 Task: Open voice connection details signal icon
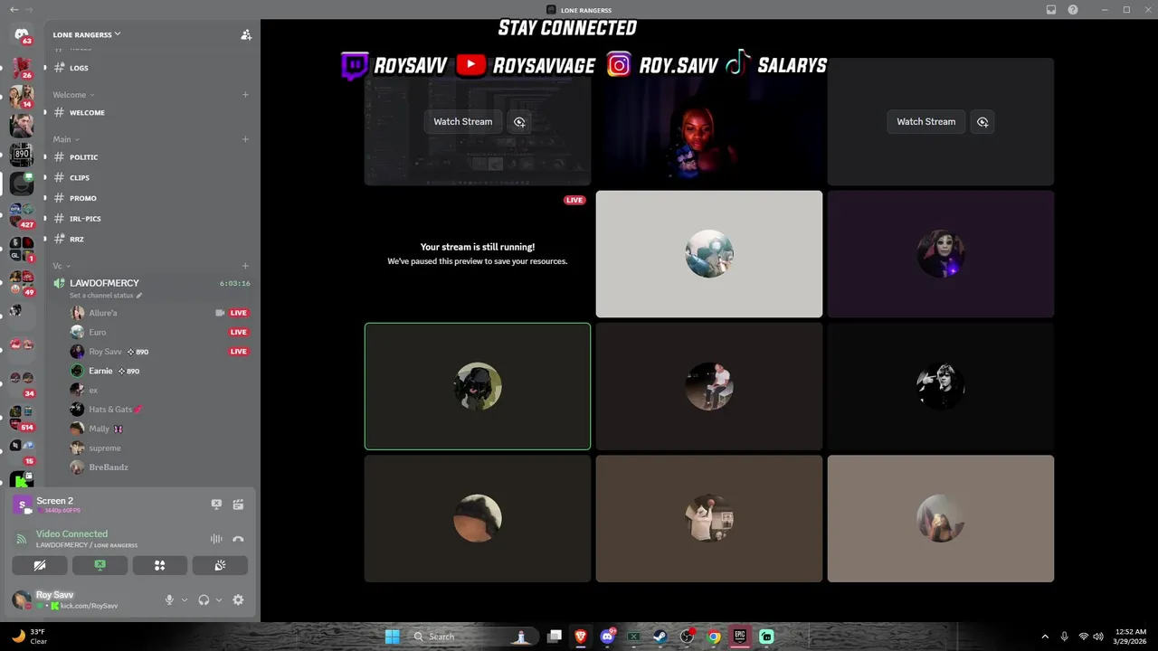21,539
